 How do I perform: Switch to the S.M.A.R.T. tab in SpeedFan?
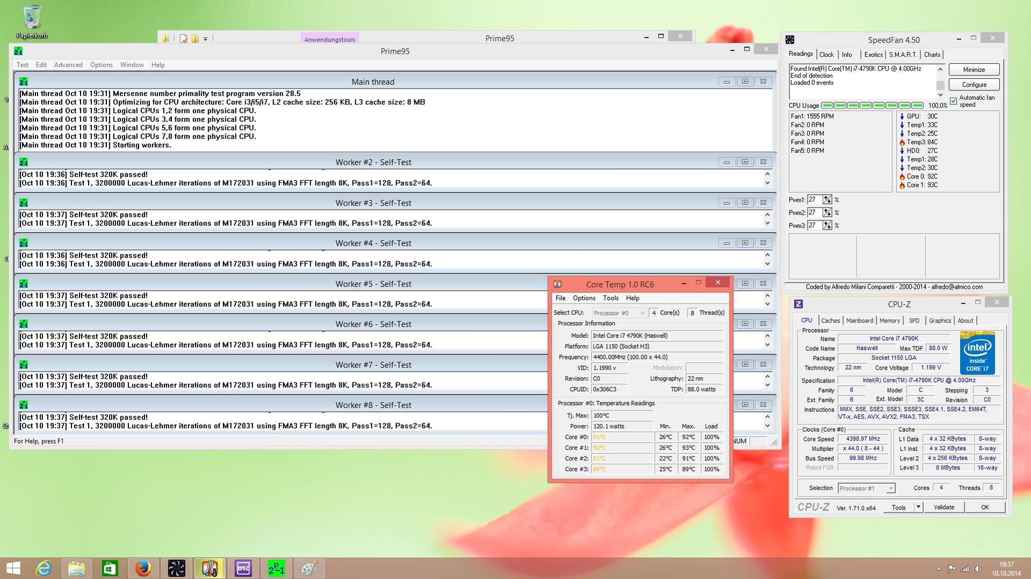pyautogui.click(x=903, y=55)
